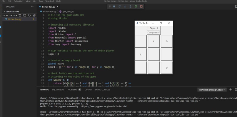
Task: Refresh the Explorer file list
Action: 29,15
